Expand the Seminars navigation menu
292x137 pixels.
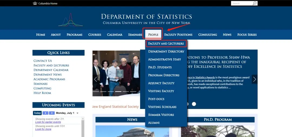tap(135, 35)
